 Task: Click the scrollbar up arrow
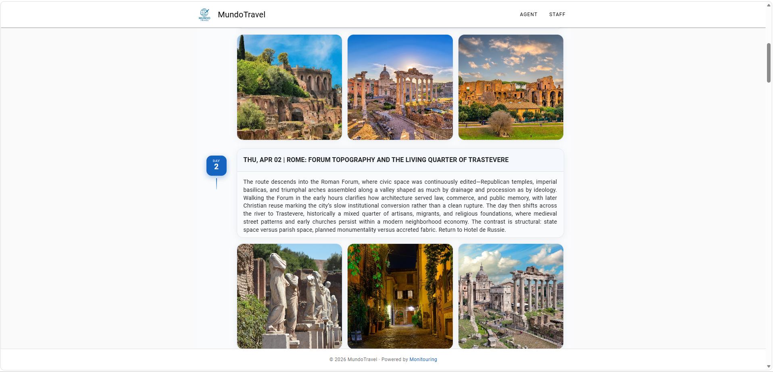click(769, 5)
